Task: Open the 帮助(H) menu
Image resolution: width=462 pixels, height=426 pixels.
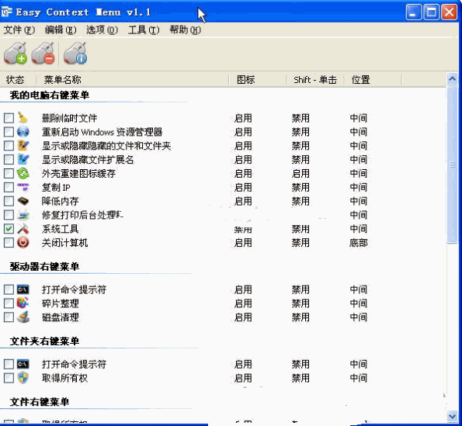Action: pos(186,29)
